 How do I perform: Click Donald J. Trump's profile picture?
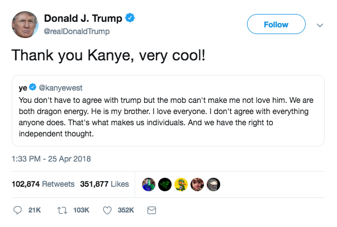(x=25, y=25)
